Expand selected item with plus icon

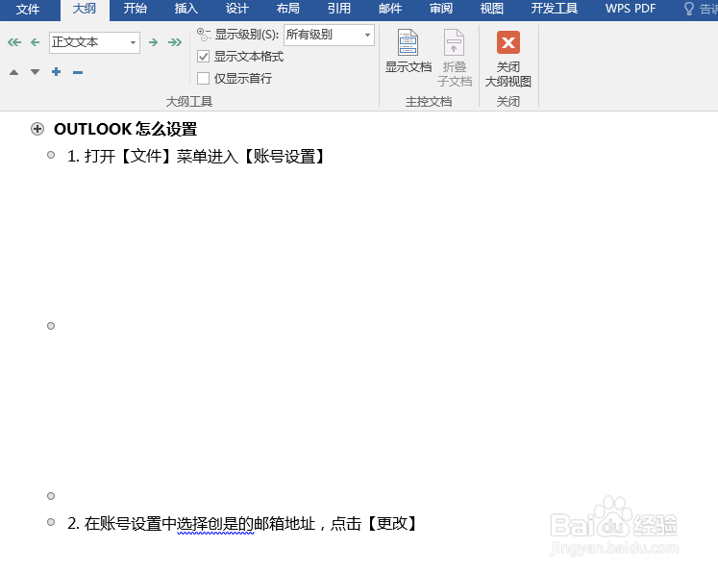click(x=57, y=72)
